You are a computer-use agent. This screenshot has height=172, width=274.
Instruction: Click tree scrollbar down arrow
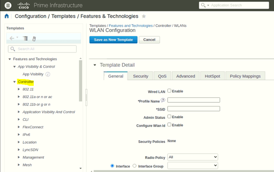[x=81, y=168]
